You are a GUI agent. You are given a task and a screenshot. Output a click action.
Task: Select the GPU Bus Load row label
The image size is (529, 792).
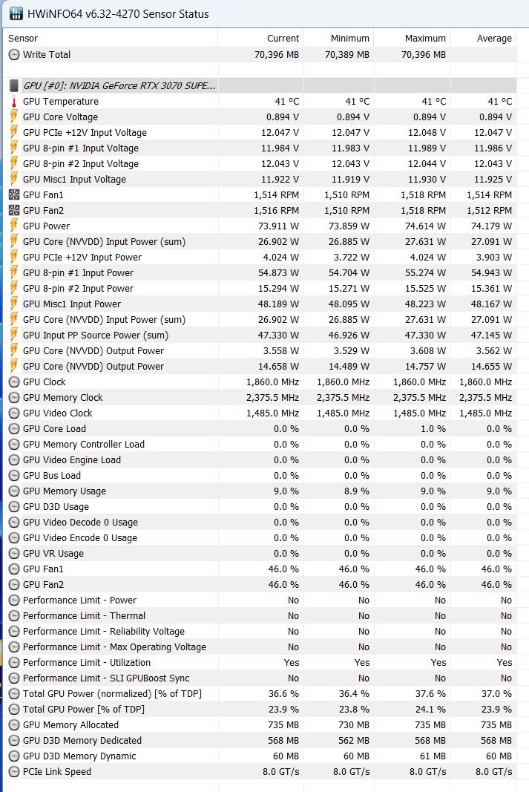(51, 476)
